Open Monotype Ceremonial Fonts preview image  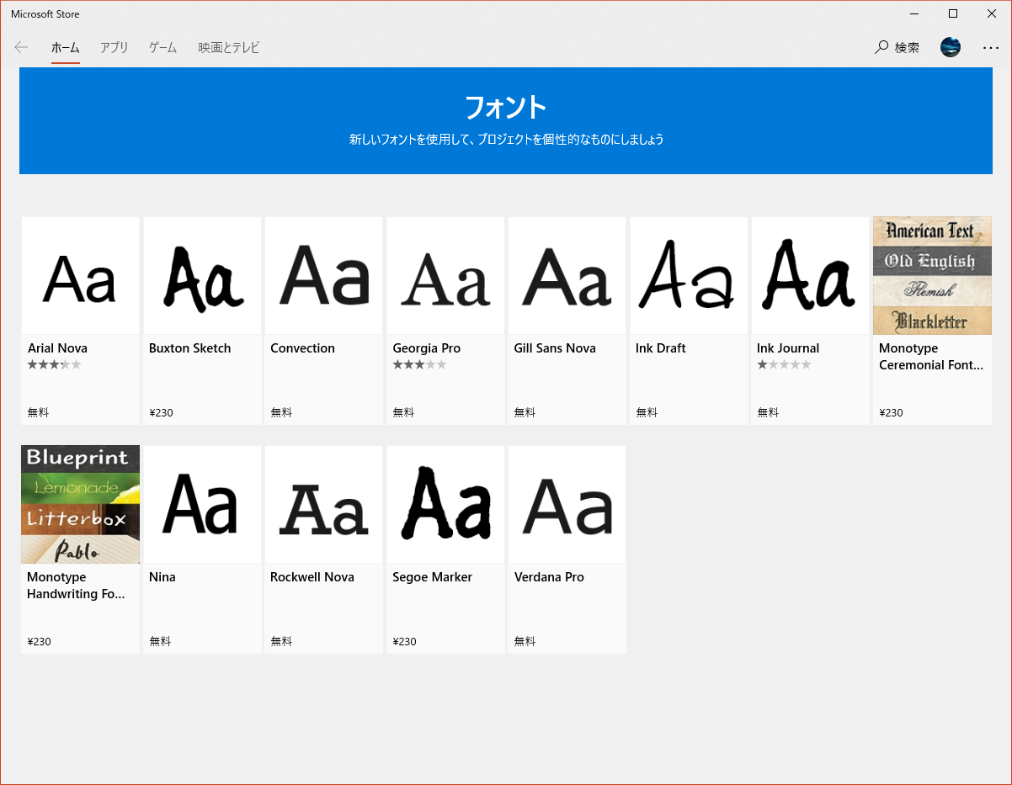[x=932, y=276]
